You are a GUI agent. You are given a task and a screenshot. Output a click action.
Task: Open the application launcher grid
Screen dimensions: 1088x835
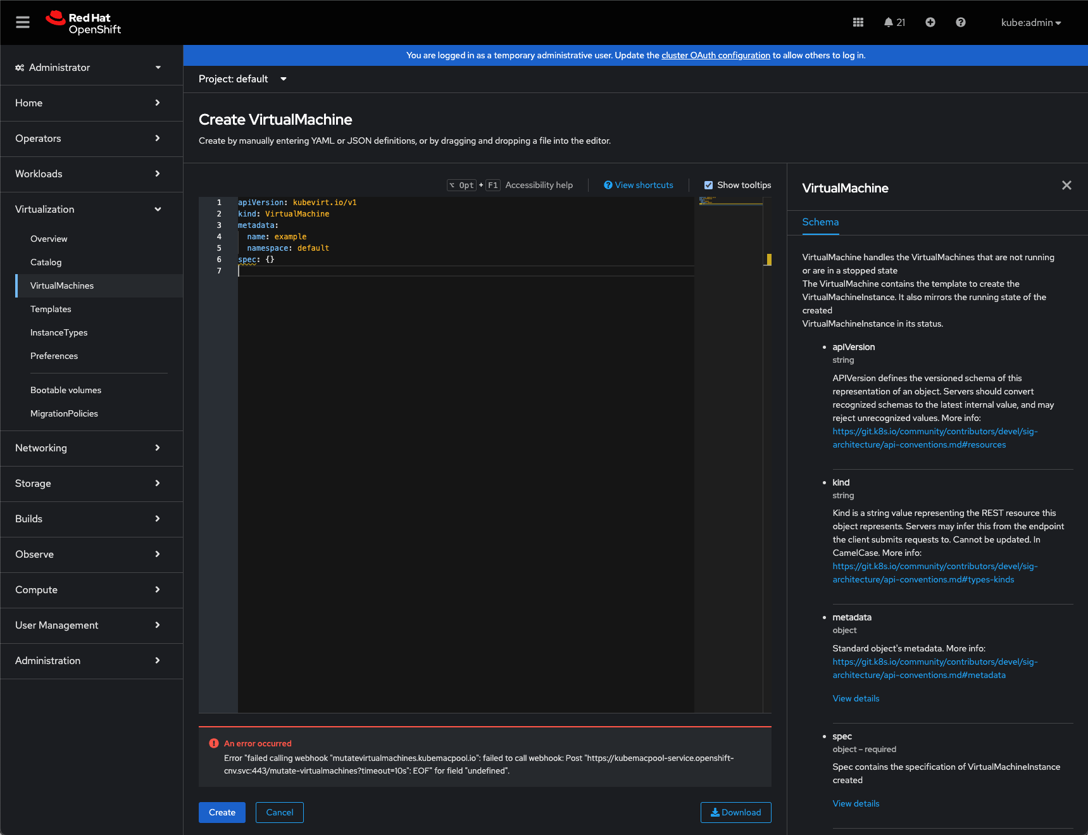point(858,23)
